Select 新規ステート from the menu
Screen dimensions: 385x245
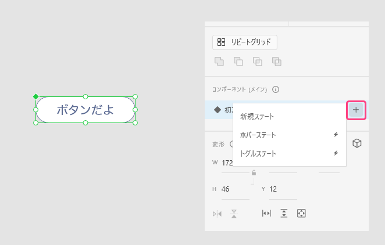(x=257, y=117)
